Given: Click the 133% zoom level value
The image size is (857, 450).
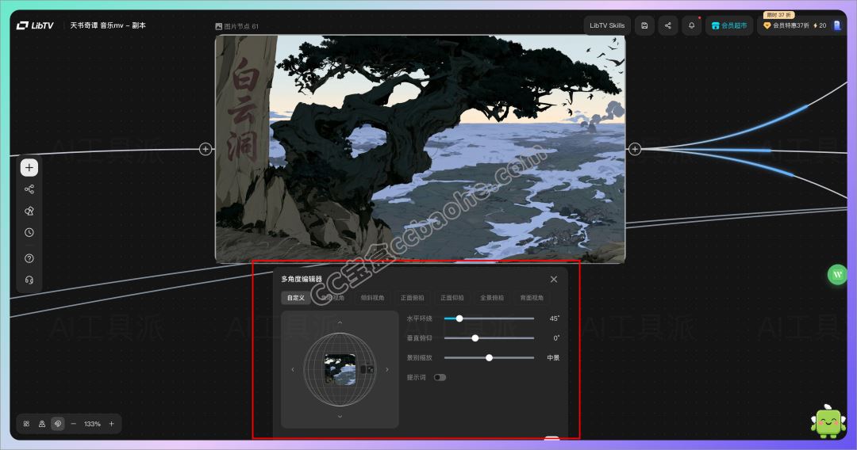Looking at the screenshot, I should click(92, 424).
